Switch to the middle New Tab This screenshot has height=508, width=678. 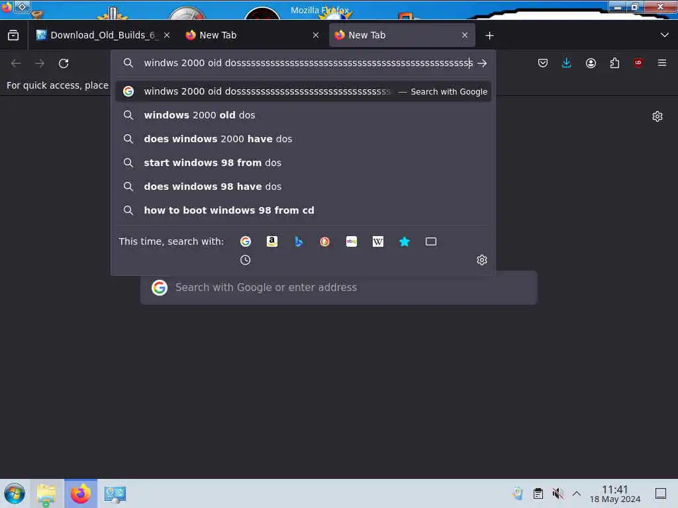[252, 35]
